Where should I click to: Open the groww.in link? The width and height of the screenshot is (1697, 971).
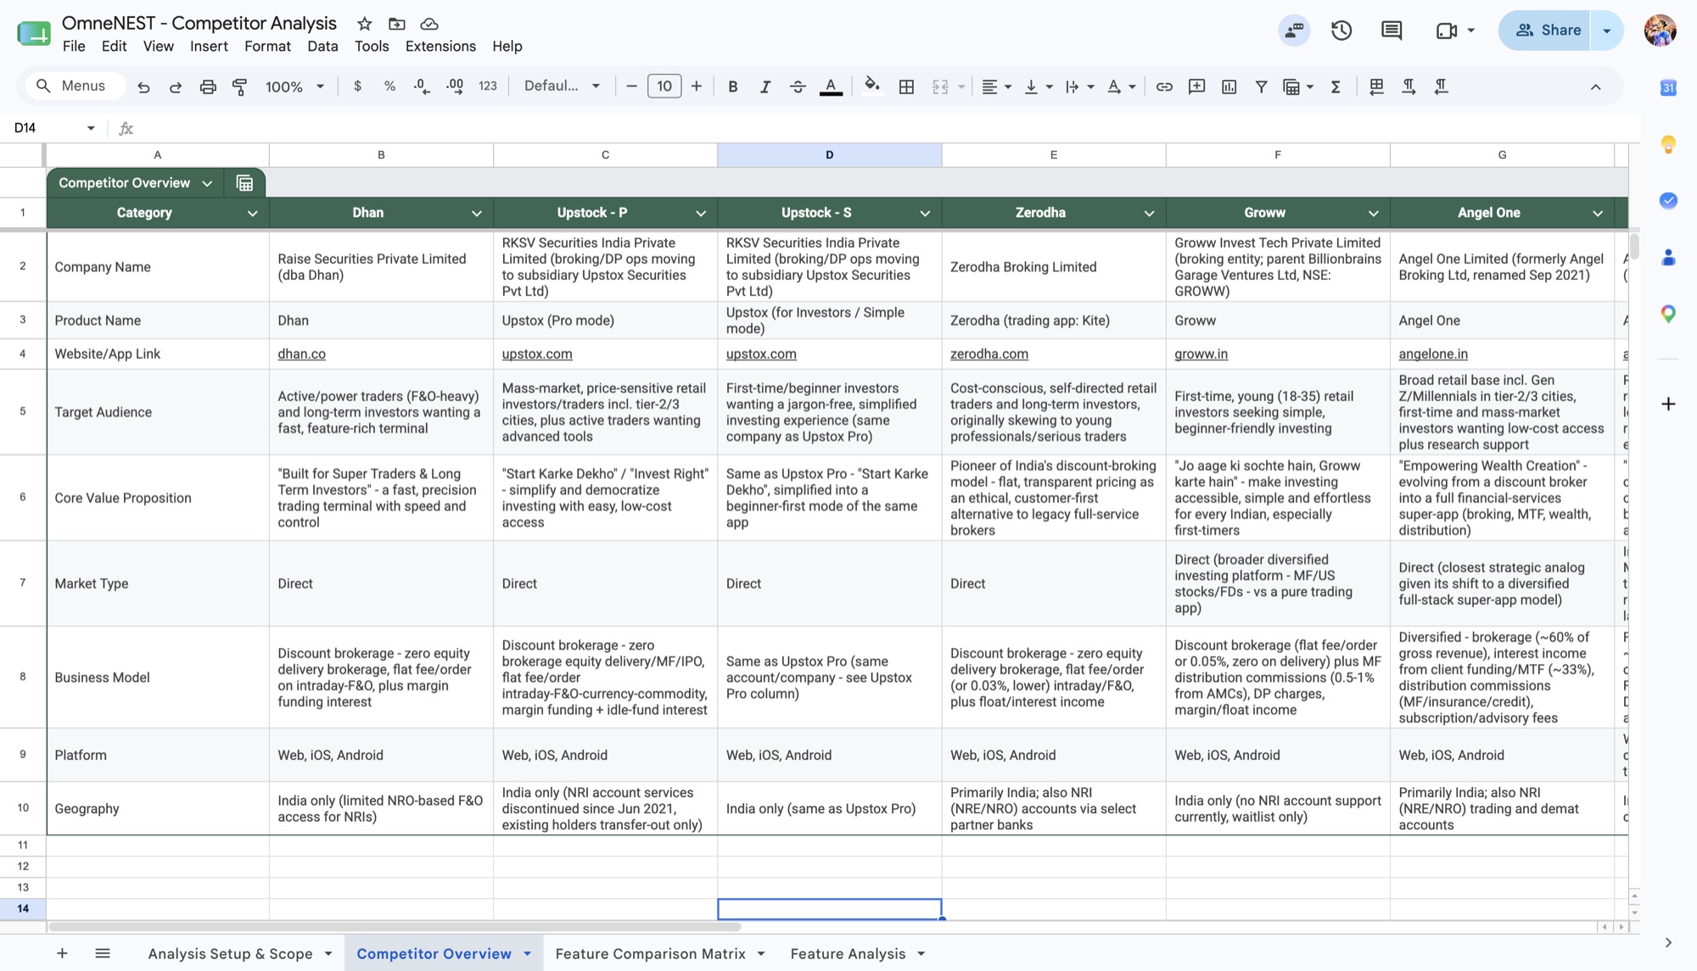pyautogui.click(x=1201, y=354)
